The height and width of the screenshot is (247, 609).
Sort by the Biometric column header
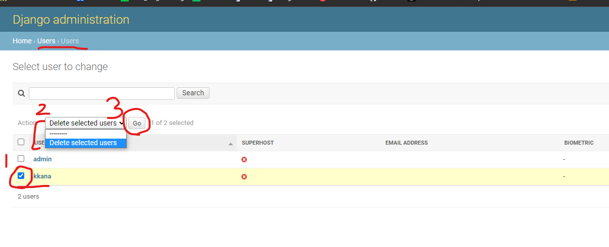coord(579,143)
